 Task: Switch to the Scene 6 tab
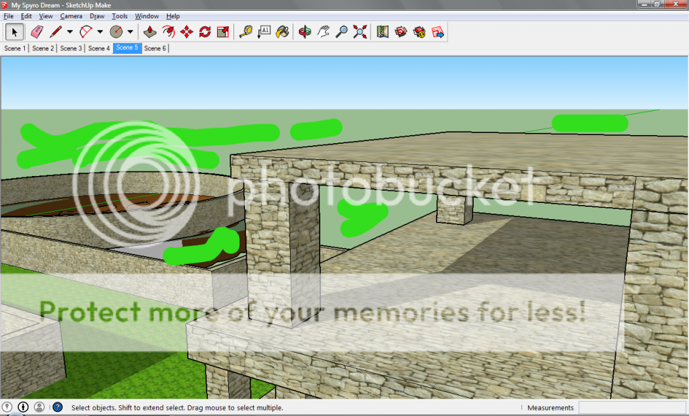click(155, 48)
